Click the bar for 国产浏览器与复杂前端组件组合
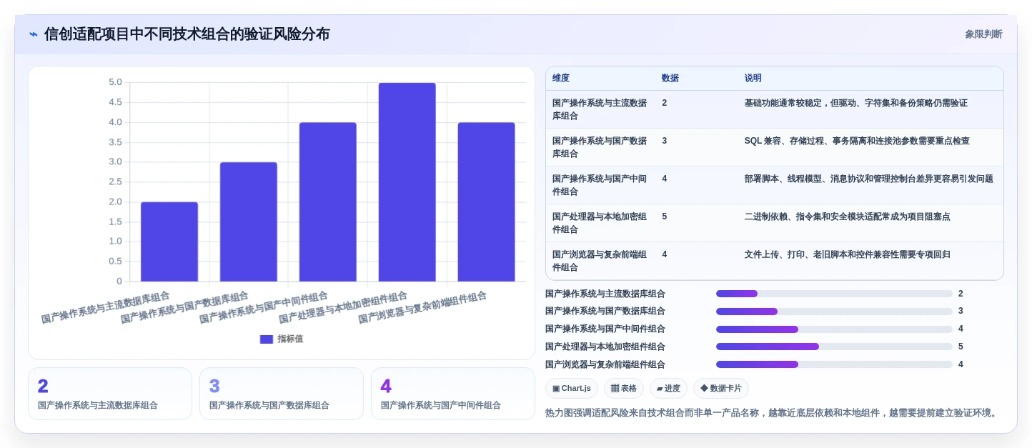 (x=487, y=202)
